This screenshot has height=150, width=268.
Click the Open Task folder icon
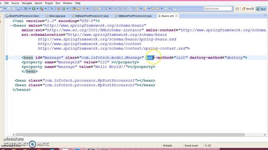78,8
